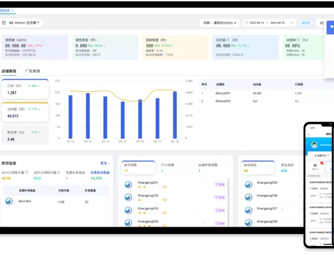Click help icon beside 90-day turnover days
Viewport: 334px width, 255px height.
pos(58,172)
